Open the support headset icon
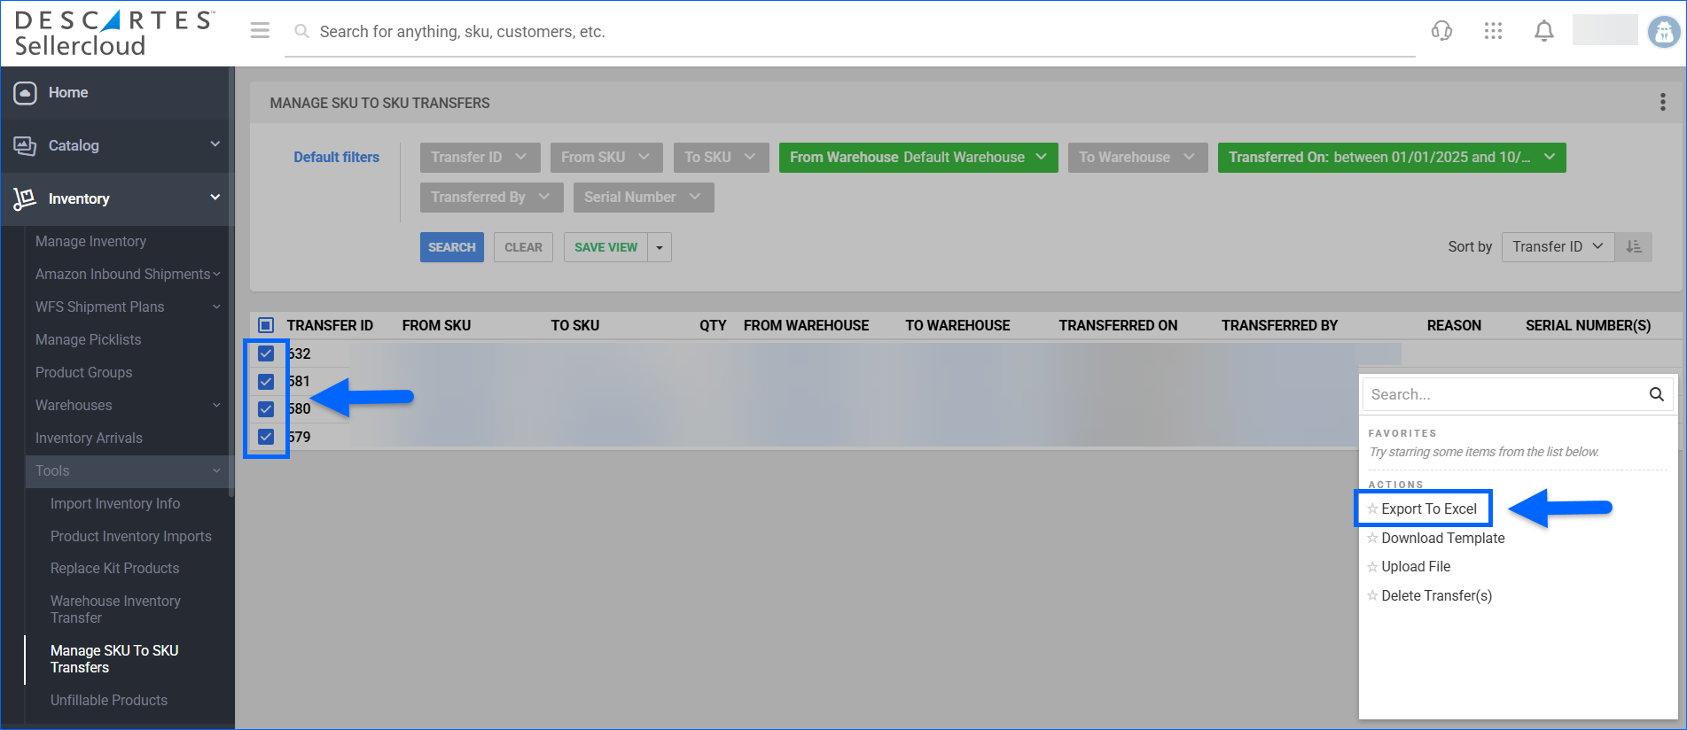 tap(1441, 31)
